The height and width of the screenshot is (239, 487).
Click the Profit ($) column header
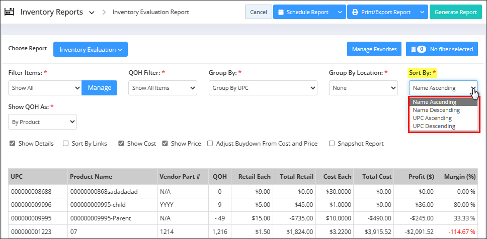point(415,176)
